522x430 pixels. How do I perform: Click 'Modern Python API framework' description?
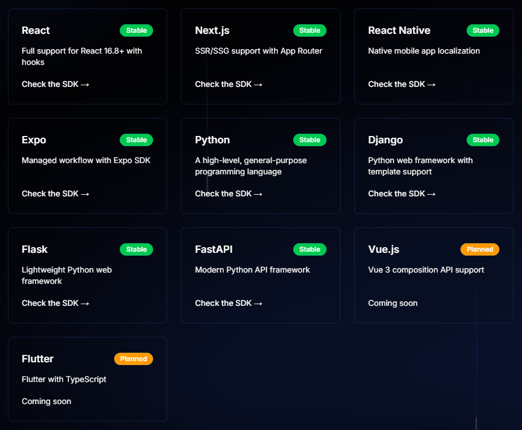[x=253, y=270]
